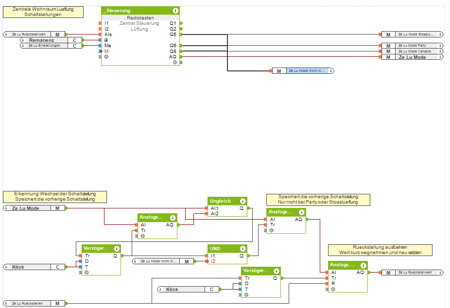Select the UND block header

[227, 249]
